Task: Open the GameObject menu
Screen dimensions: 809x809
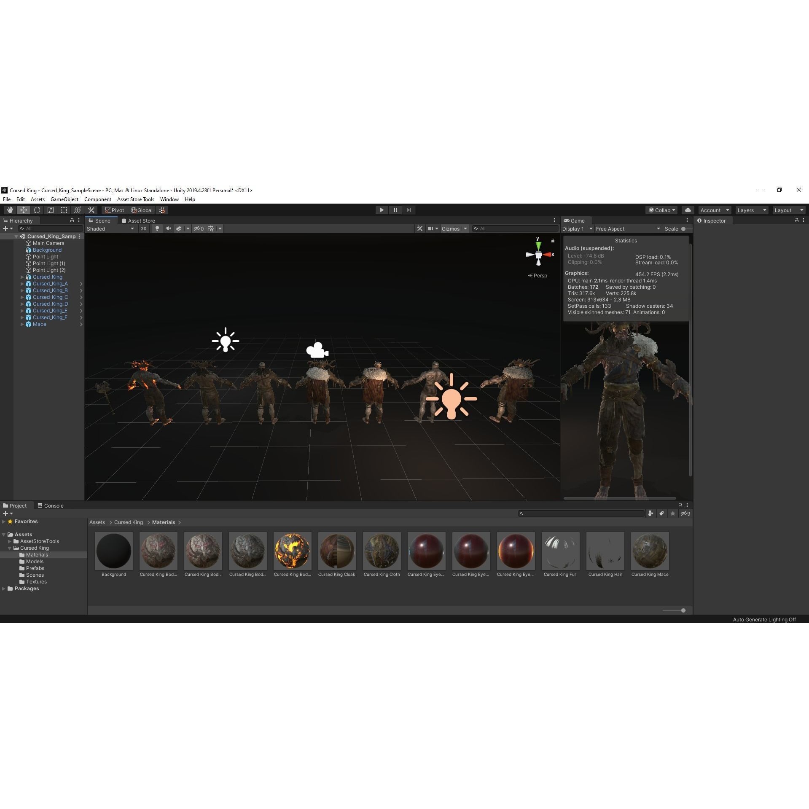Action: 64,199
